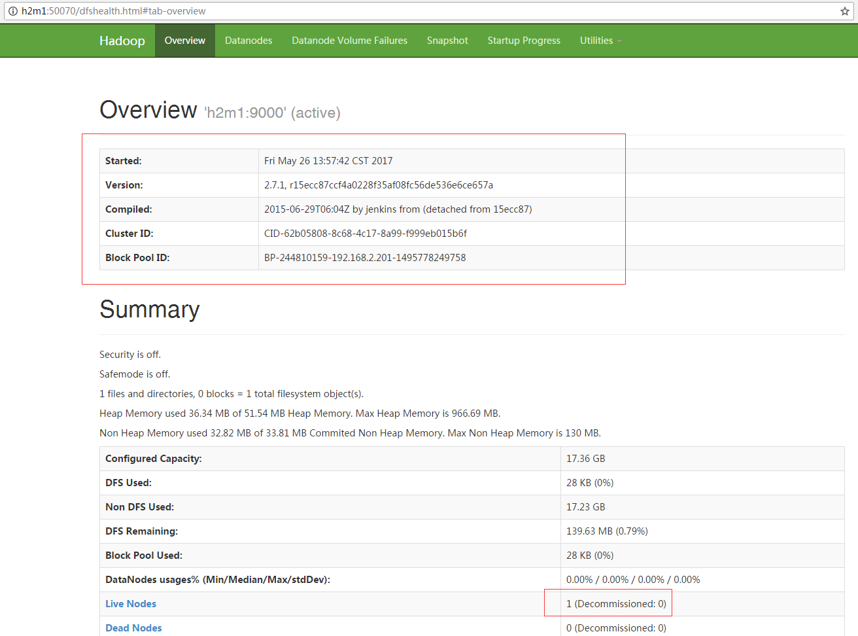858x636 pixels.
Task: Click the Compiled value by jenkins
Action: pos(398,209)
